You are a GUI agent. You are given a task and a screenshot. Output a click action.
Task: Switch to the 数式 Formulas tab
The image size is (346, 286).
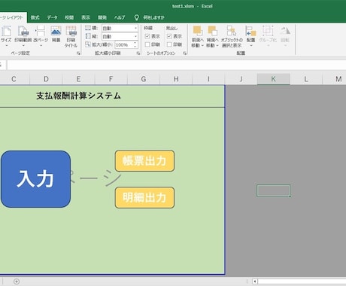[35, 17]
